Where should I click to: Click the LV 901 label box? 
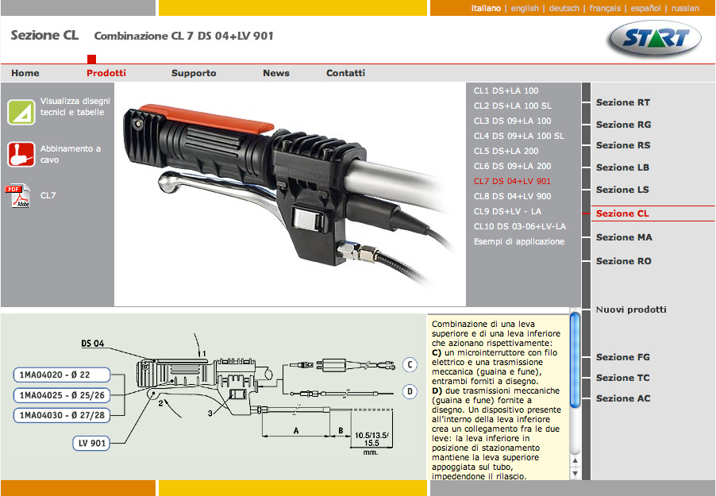tap(91, 443)
